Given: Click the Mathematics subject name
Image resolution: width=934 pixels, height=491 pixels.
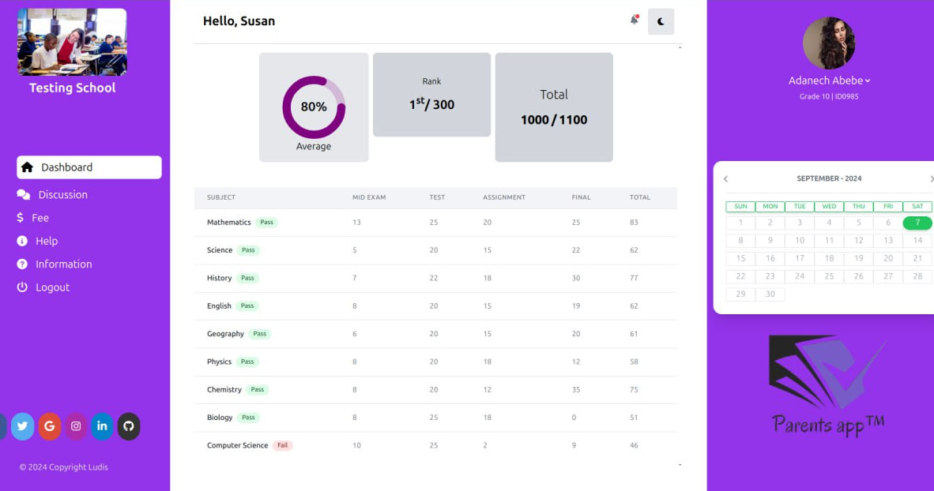Looking at the screenshot, I should tap(228, 222).
